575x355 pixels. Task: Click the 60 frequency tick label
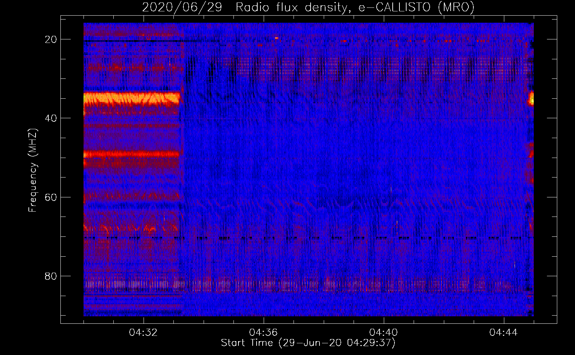click(51, 197)
